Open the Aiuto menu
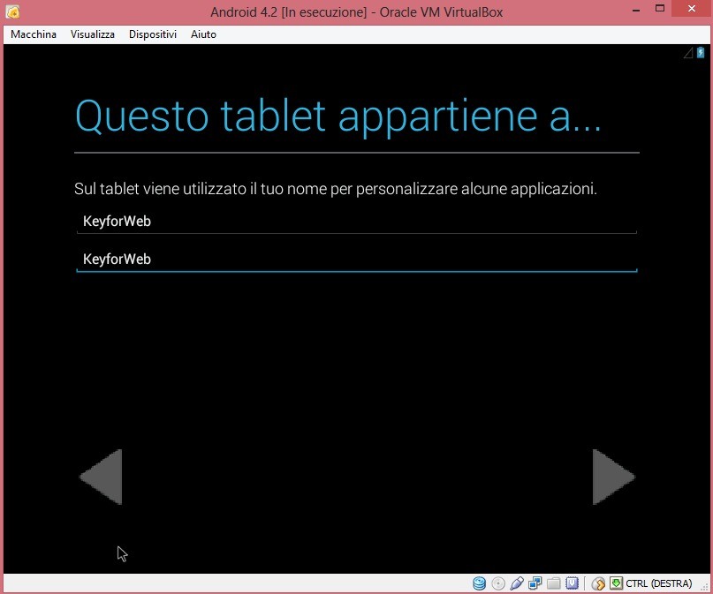 pos(203,34)
